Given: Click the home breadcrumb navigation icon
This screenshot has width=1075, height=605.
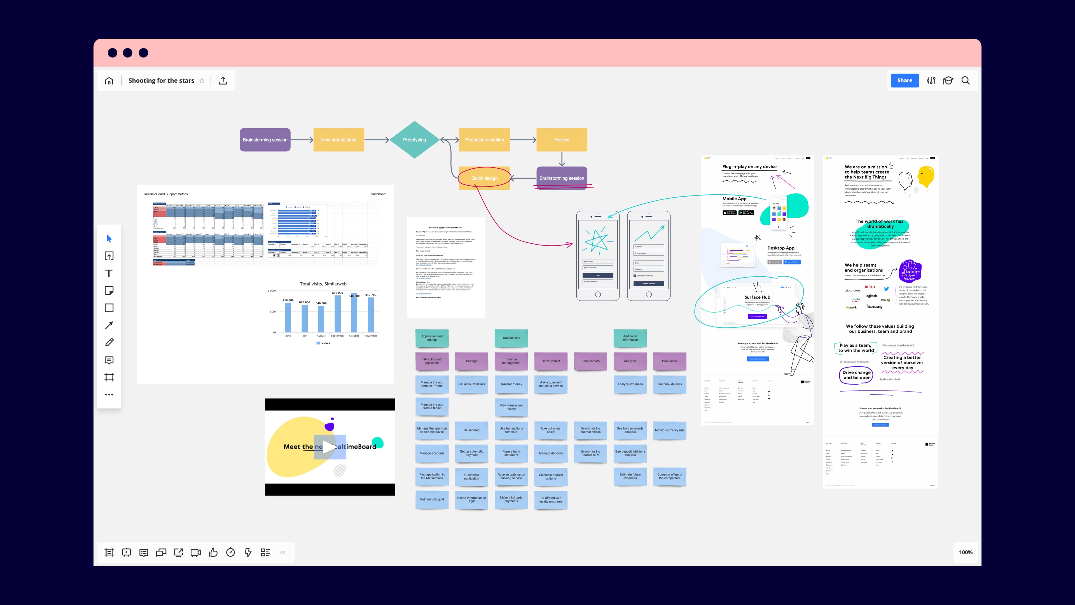Looking at the screenshot, I should (x=109, y=80).
